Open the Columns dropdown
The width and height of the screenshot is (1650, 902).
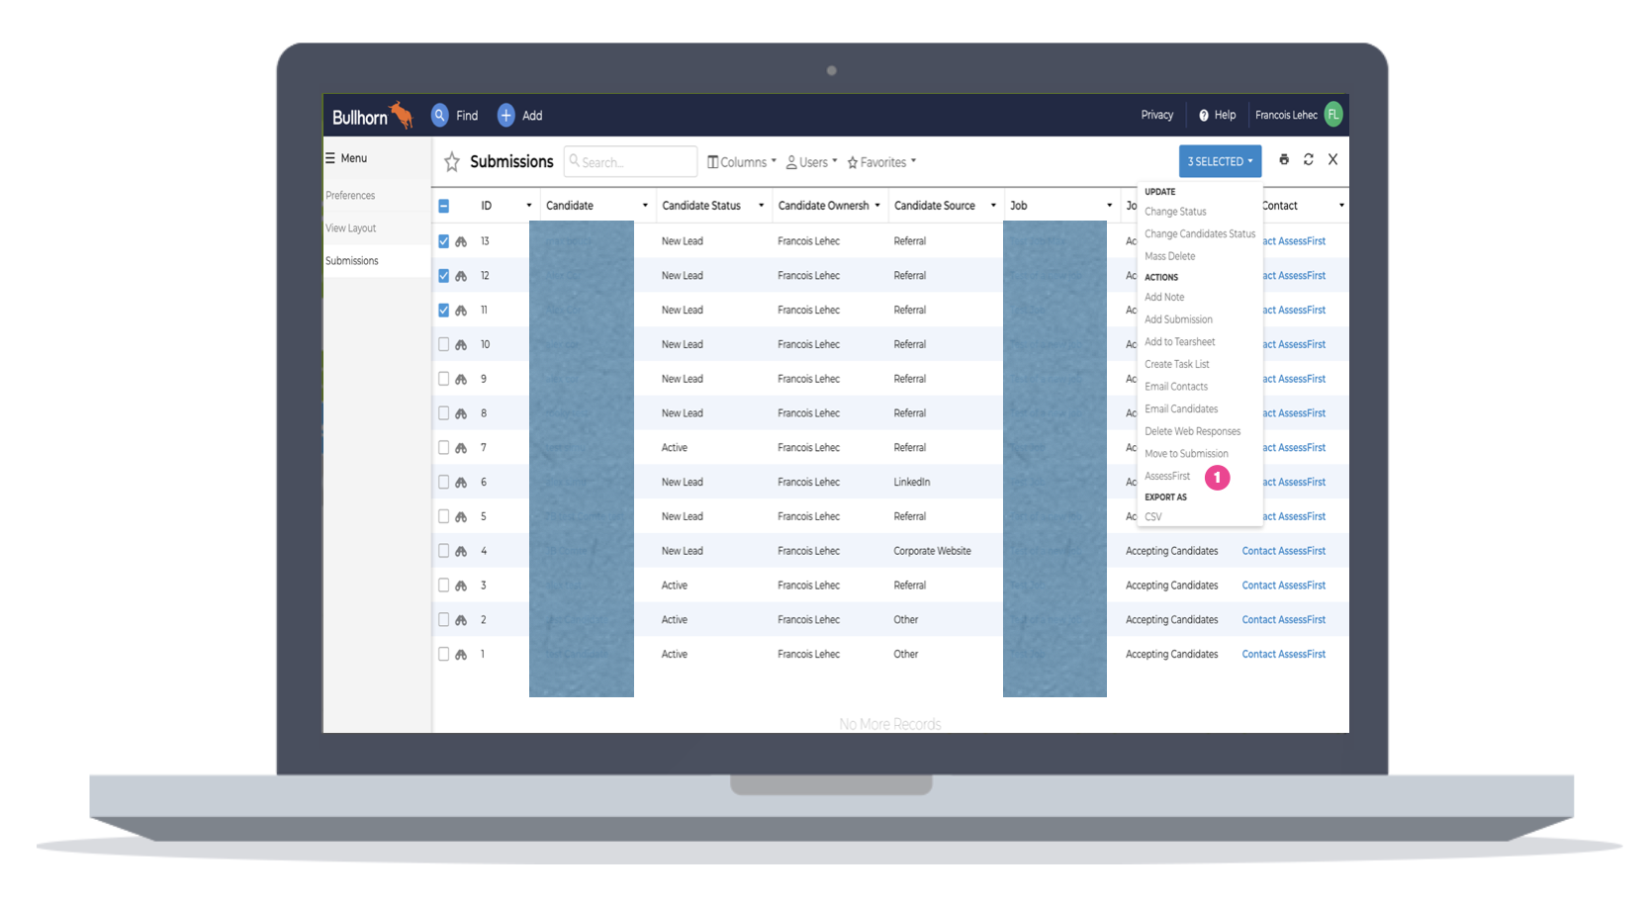[742, 162]
